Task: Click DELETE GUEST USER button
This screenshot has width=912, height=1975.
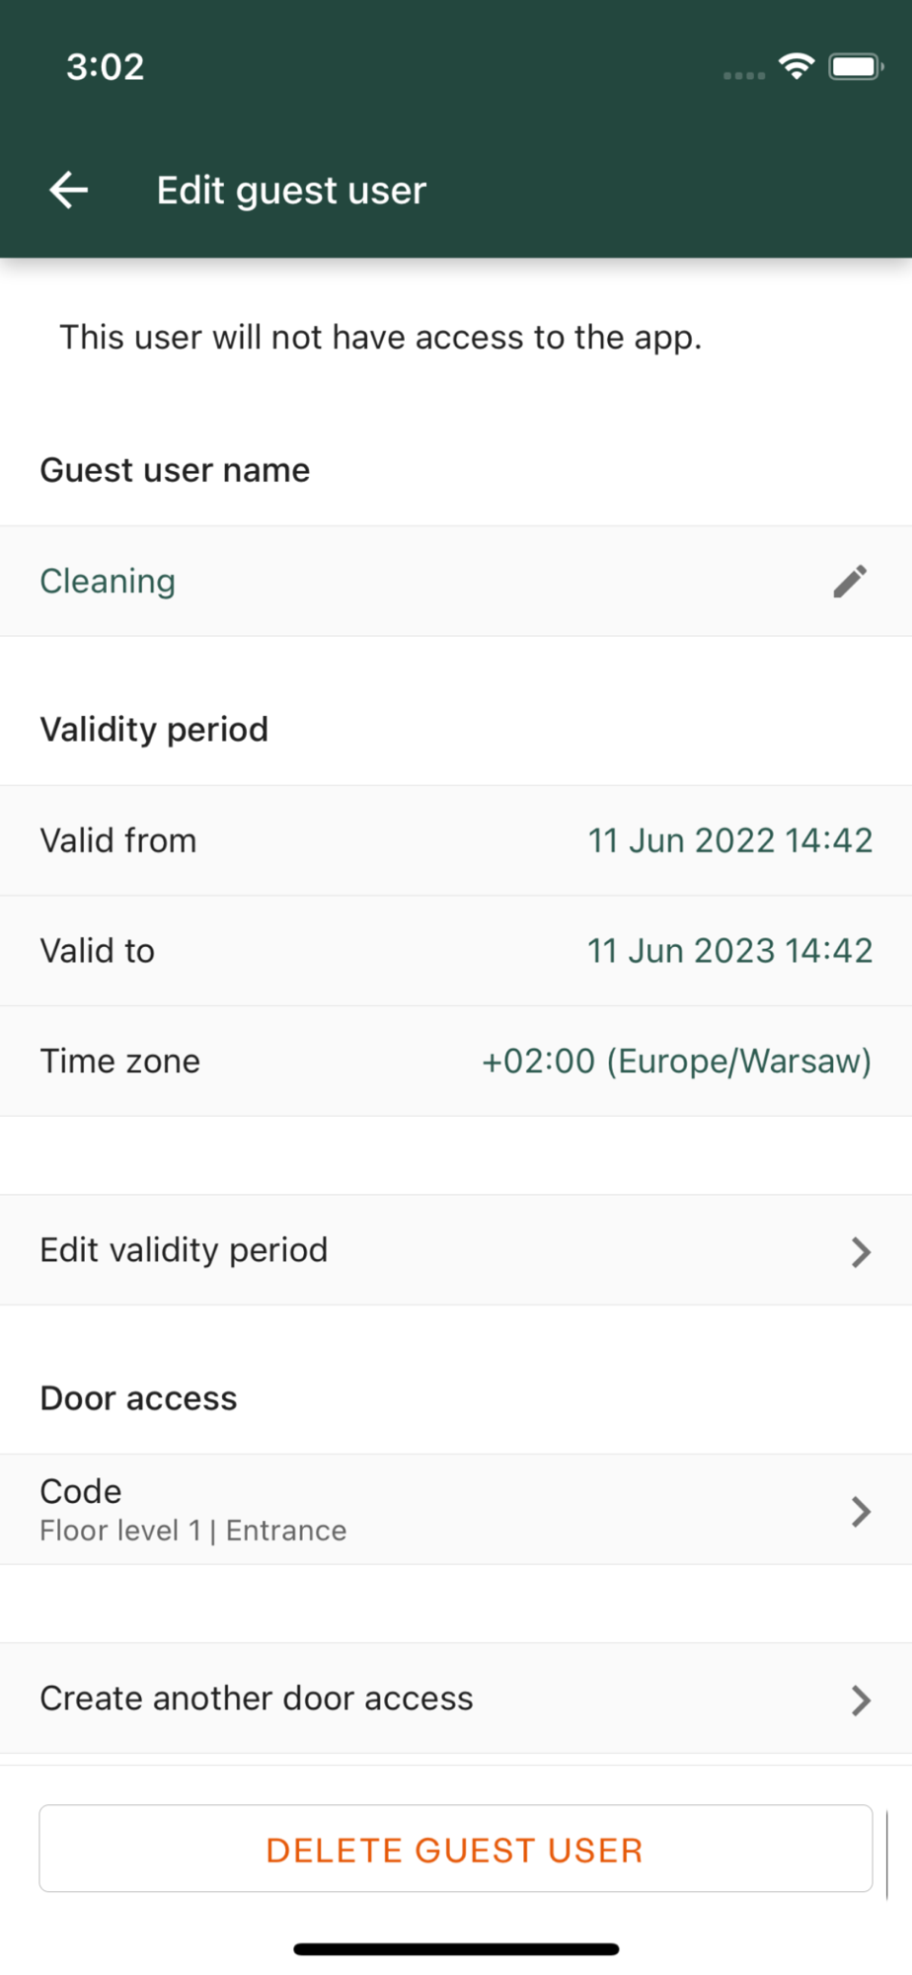Action: pyautogui.click(x=456, y=1849)
